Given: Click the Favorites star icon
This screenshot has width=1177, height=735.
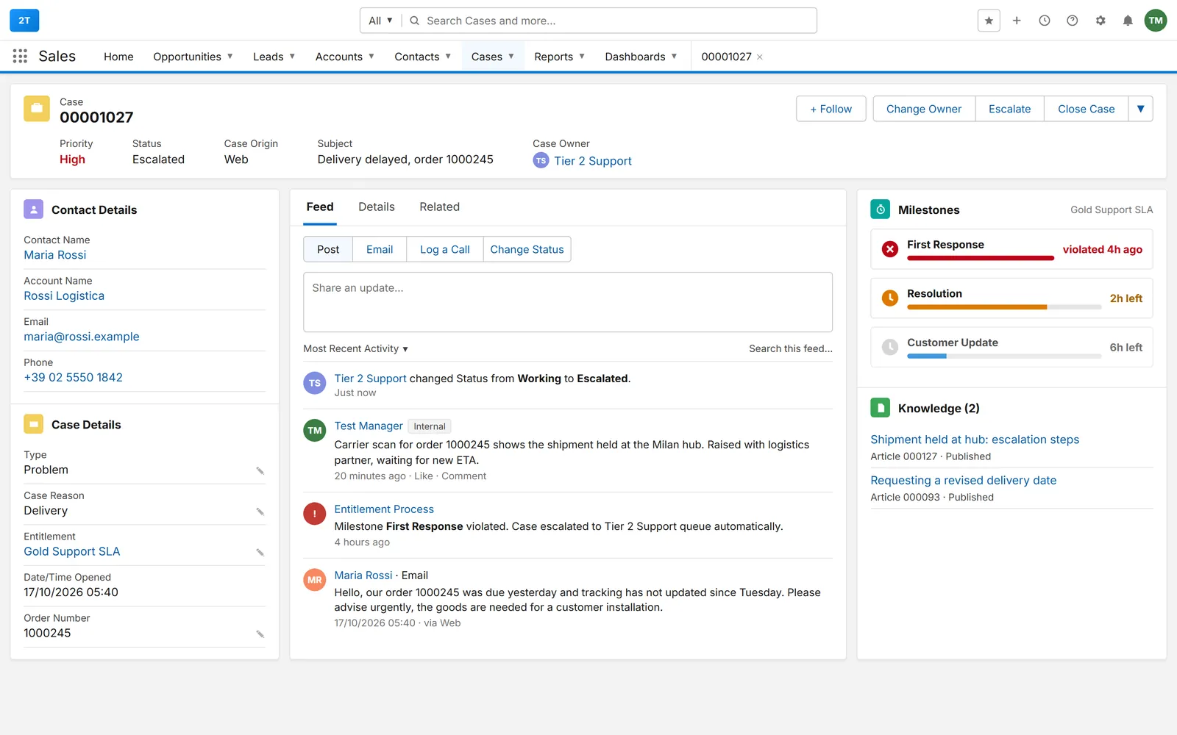Looking at the screenshot, I should (x=989, y=21).
